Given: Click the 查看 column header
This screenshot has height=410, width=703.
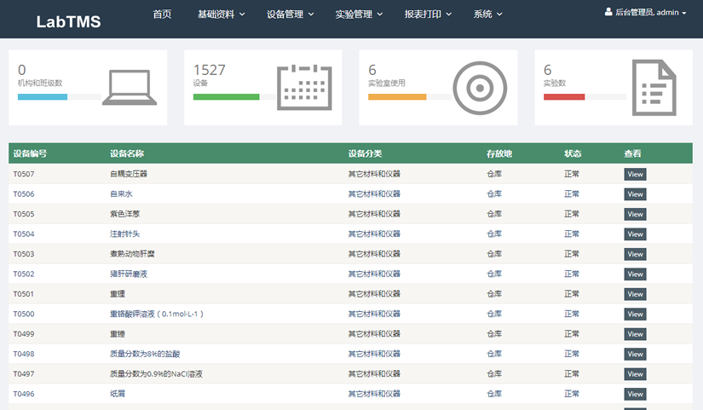Looking at the screenshot, I should pos(632,153).
